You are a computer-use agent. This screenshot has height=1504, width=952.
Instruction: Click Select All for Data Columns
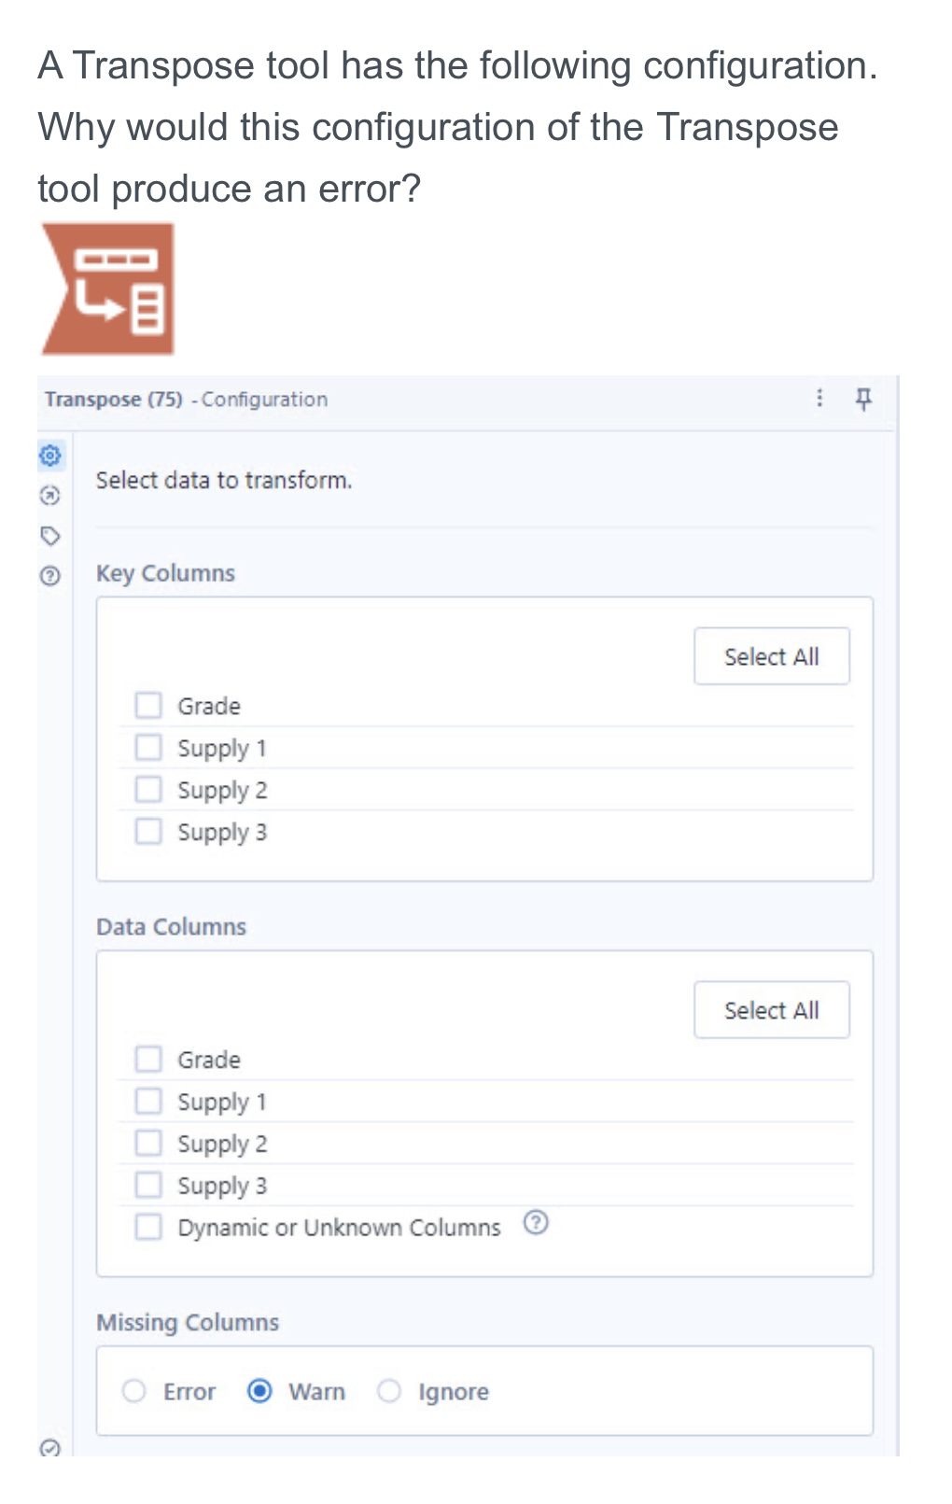(772, 1009)
